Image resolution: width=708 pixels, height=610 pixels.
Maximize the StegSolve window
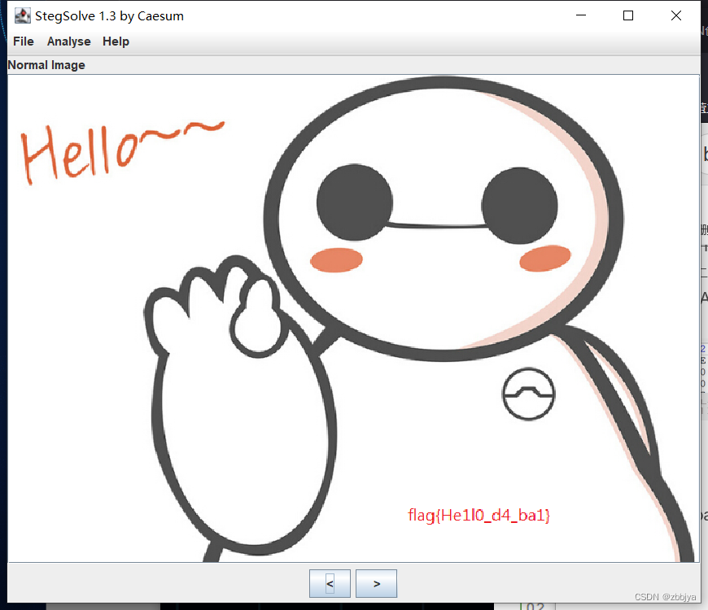click(x=628, y=15)
